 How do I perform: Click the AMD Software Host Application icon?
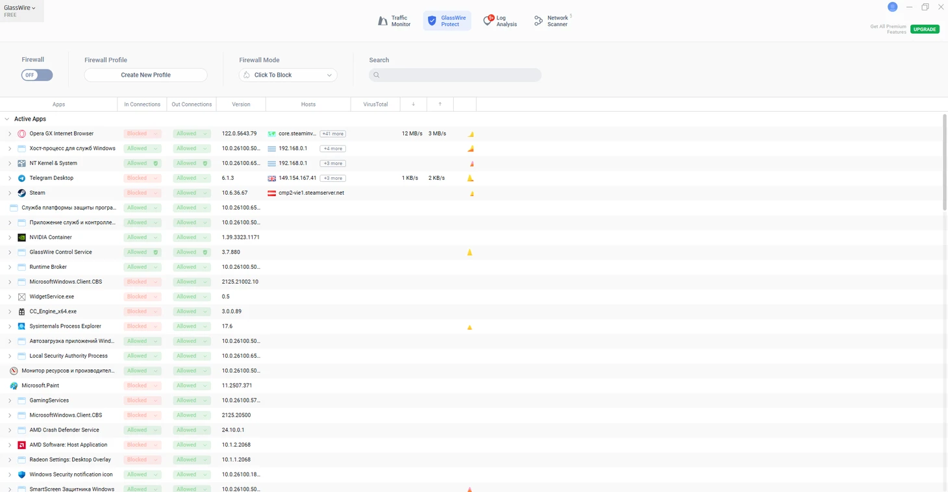click(21, 445)
